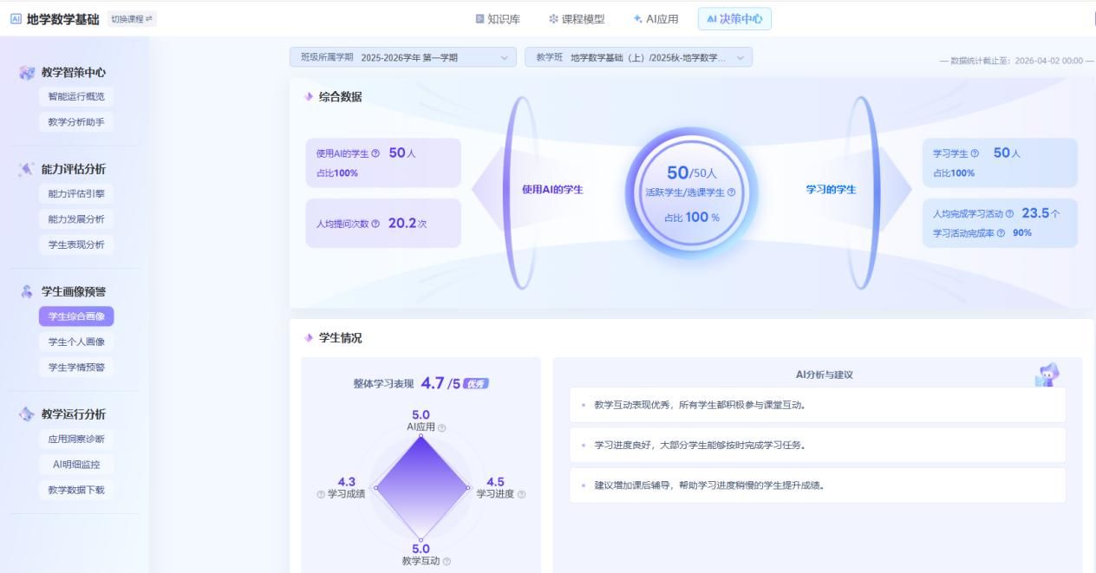Open 智能运行概览 in sidebar

pyautogui.click(x=76, y=96)
